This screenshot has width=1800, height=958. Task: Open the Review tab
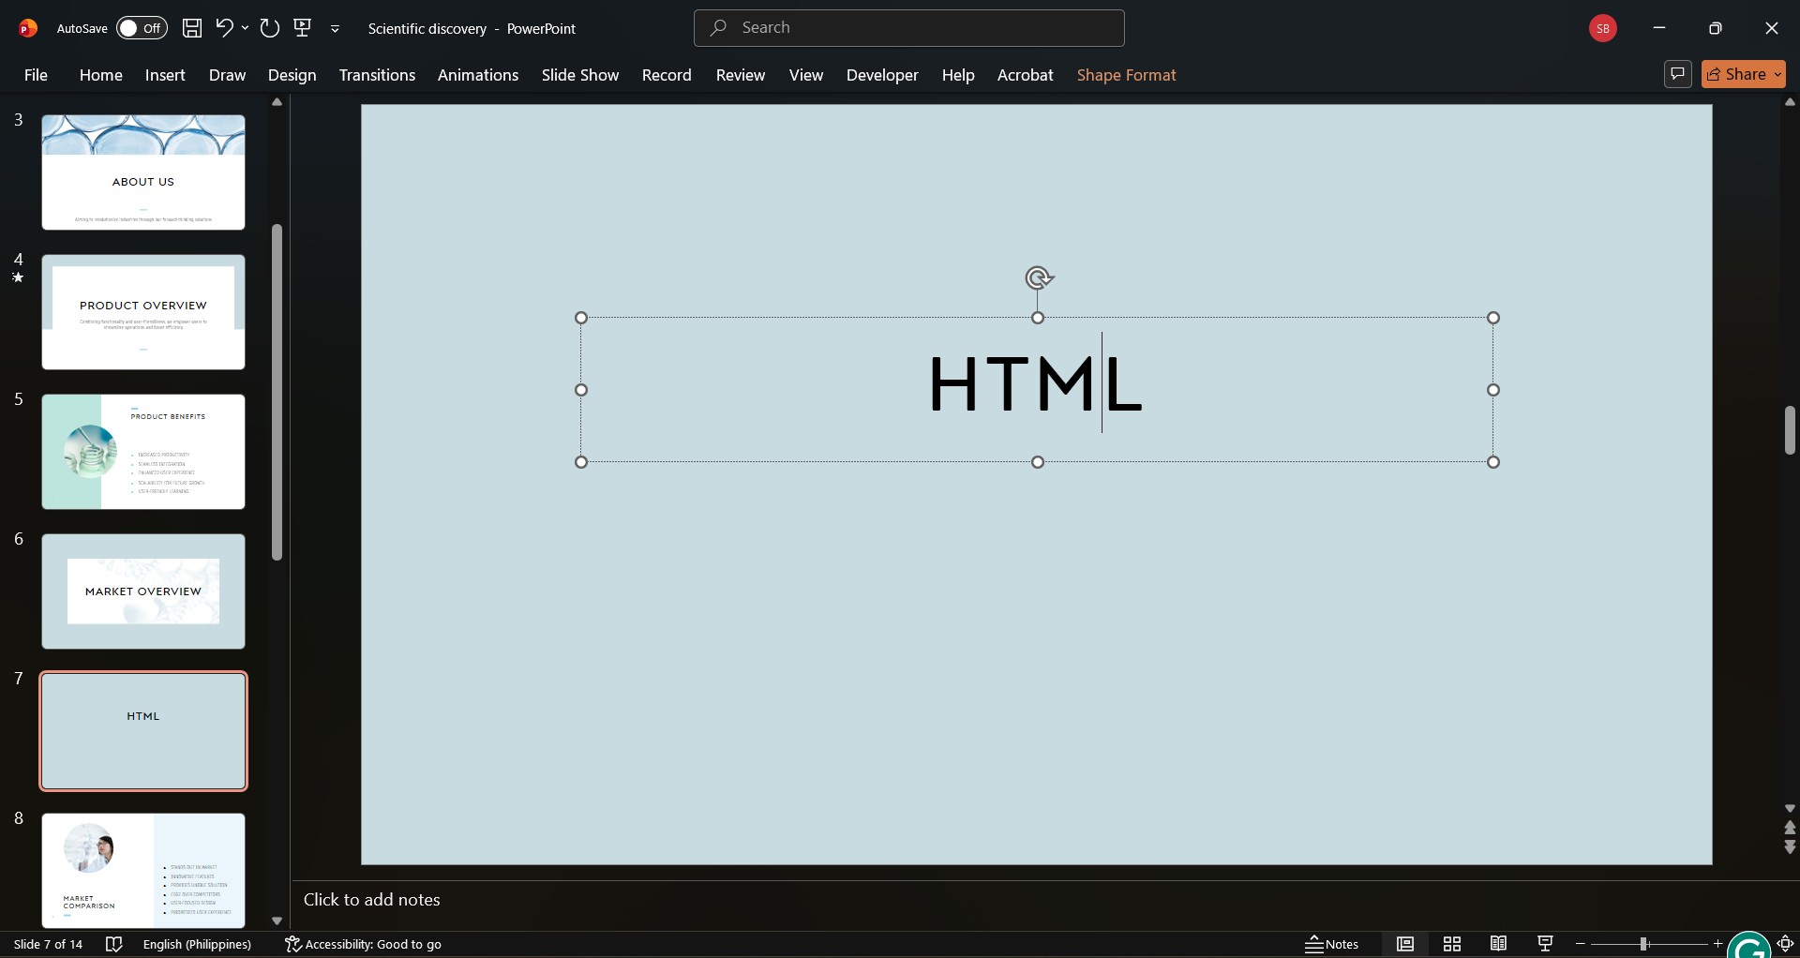click(x=741, y=75)
